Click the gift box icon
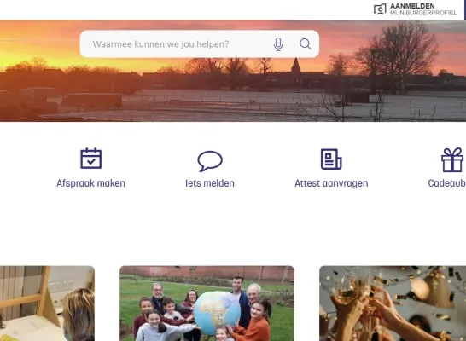This screenshot has width=466, height=341. point(452,160)
